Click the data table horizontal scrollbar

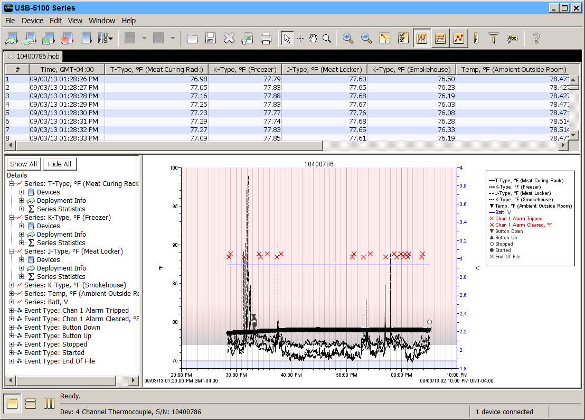[169, 146]
